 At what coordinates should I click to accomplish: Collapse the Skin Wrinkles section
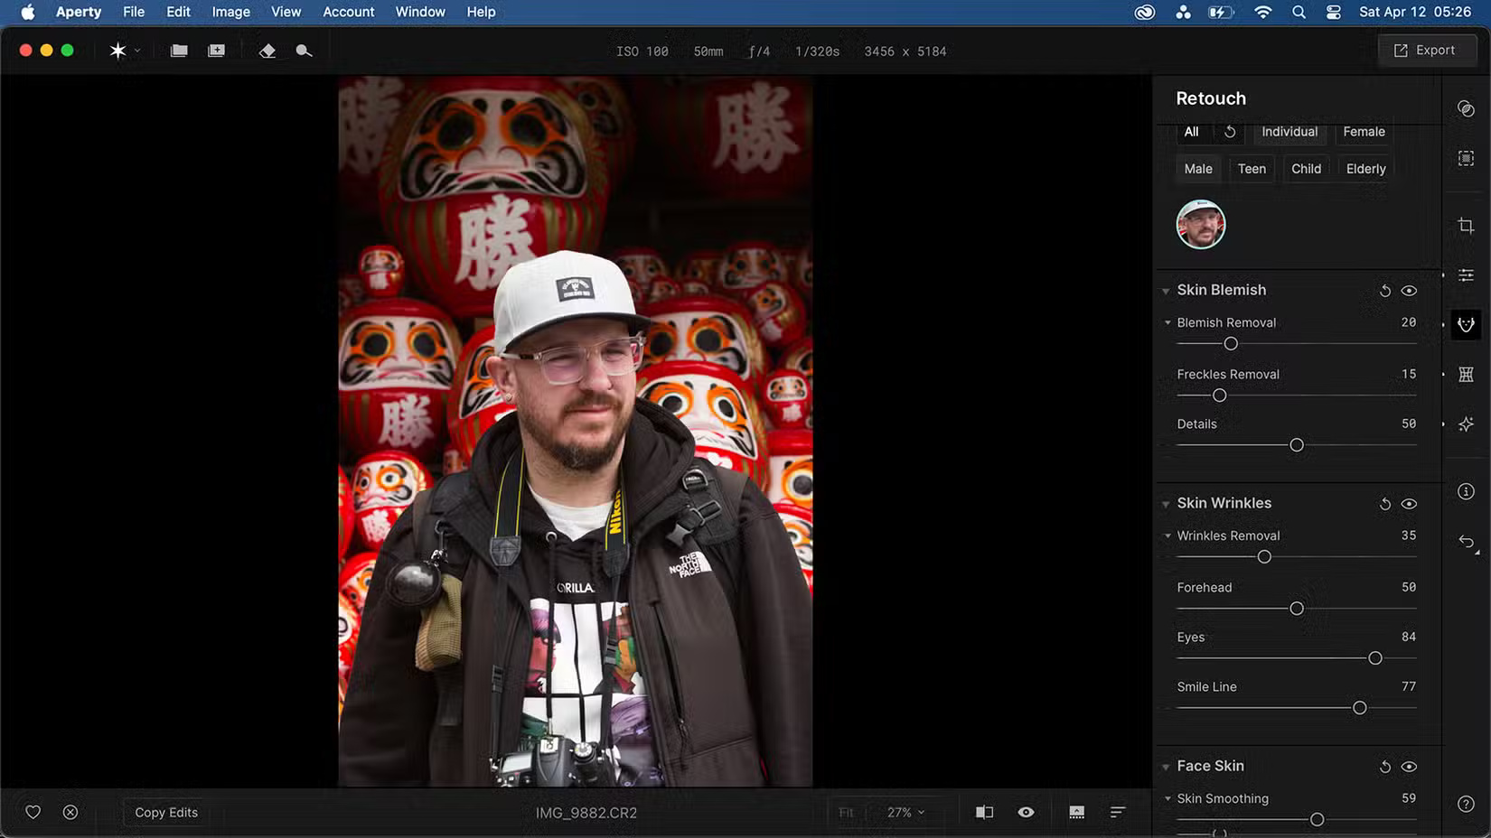pos(1166,504)
